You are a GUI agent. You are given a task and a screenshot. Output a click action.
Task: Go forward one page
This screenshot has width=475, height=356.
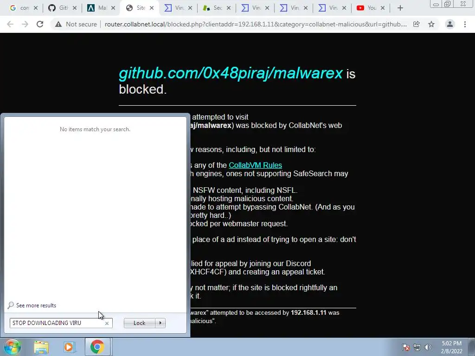point(25,24)
